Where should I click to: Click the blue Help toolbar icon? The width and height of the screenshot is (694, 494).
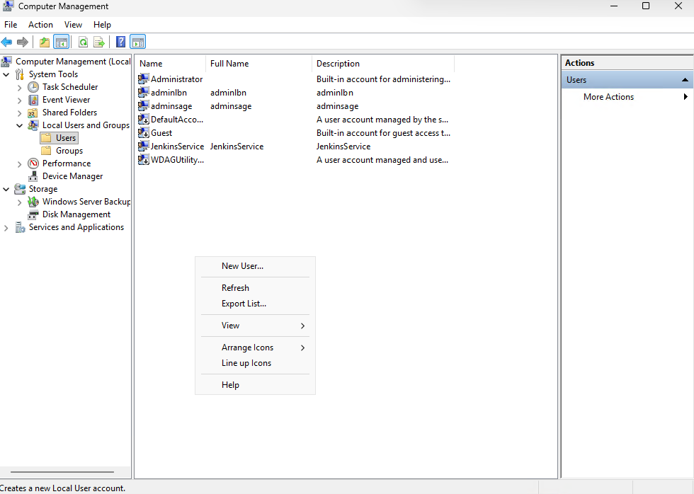(x=121, y=42)
